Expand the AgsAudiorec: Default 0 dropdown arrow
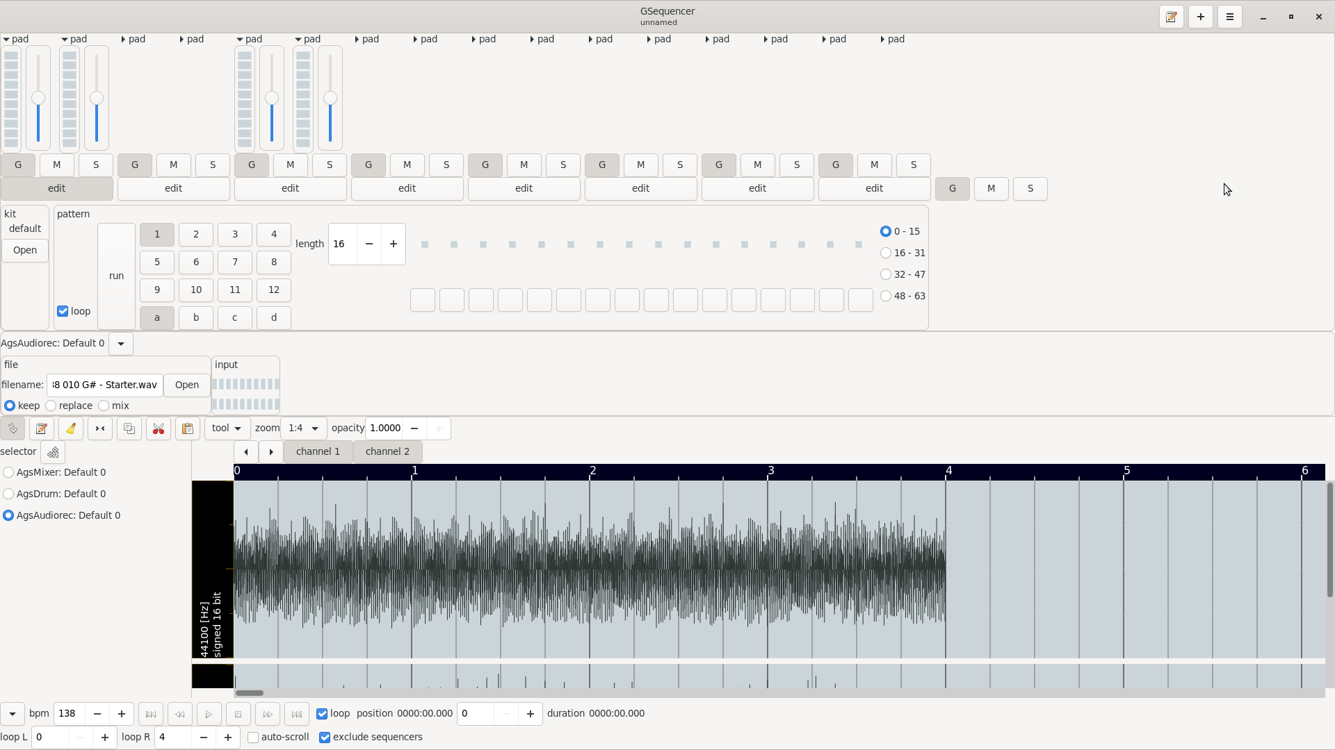Image resolution: width=1335 pixels, height=750 pixels. (121, 344)
